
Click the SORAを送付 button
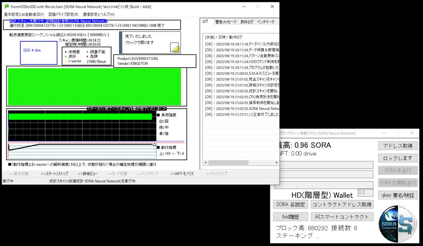point(398,170)
